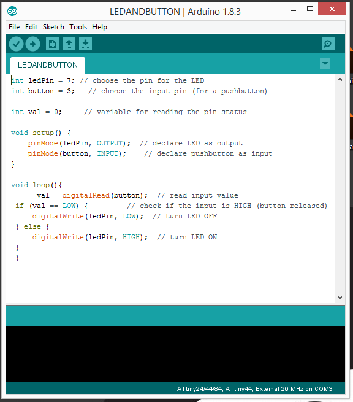Click on pinMode(ledPin, OUTPUT) line
This screenshot has width=353, height=402.
[135, 144]
